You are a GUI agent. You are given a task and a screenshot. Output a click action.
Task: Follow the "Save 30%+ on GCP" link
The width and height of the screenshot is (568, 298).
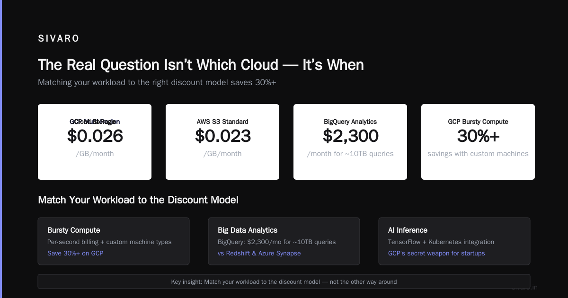75,253
